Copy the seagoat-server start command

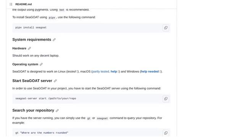(x=166, y=99)
